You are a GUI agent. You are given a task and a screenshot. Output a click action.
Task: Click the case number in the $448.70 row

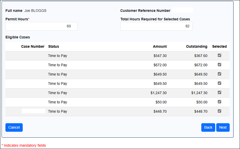[x=33, y=111]
